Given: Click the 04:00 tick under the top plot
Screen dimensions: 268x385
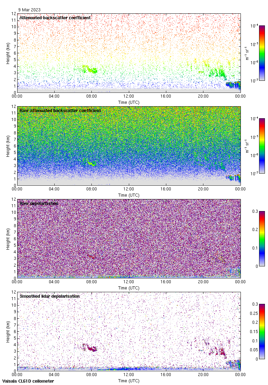Looking at the screenshot, I should tap(54, 96).
